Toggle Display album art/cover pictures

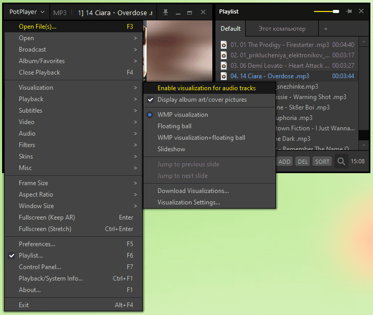pos(210,100)
